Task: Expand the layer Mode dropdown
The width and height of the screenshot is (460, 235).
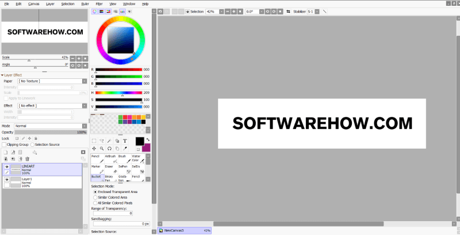Action: click(x=51, y=126)
